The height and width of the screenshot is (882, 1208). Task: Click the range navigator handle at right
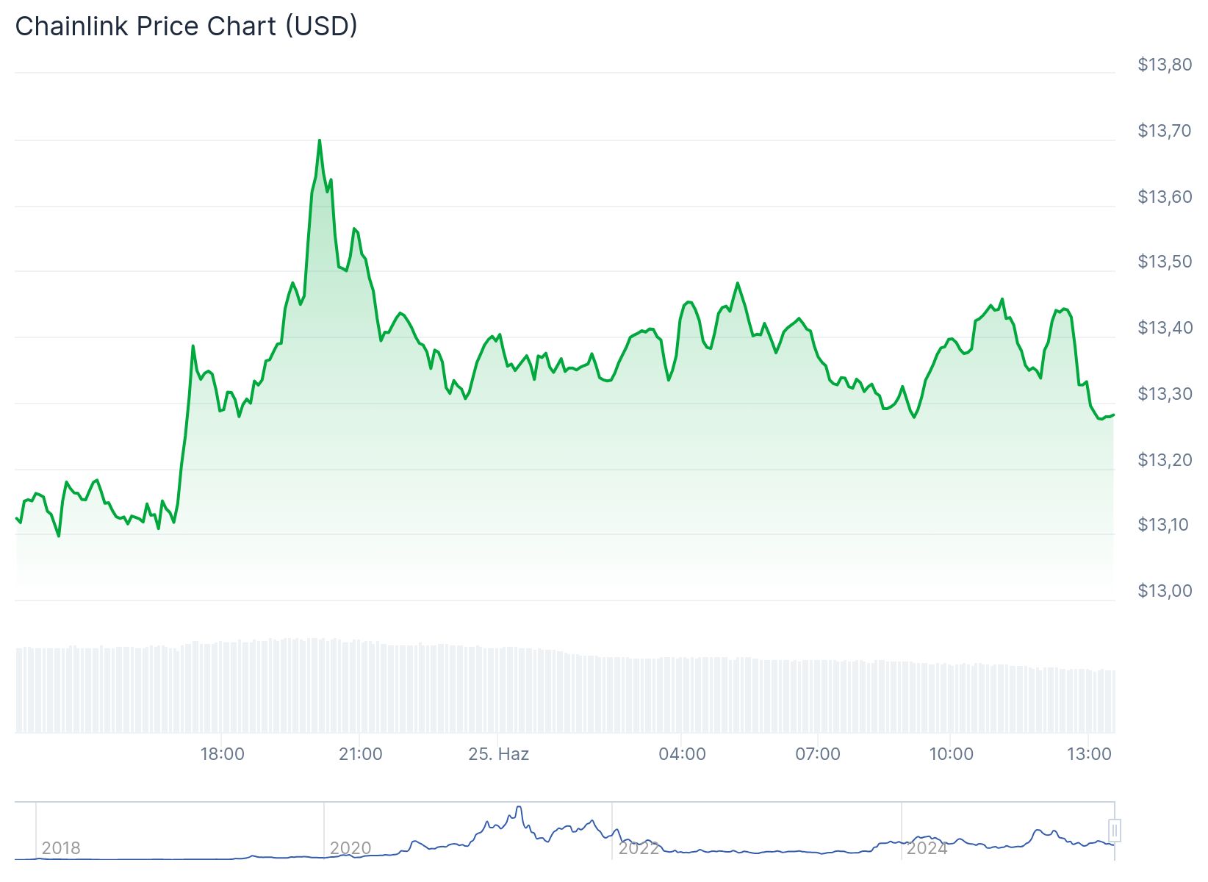(x=1115, y=831)
